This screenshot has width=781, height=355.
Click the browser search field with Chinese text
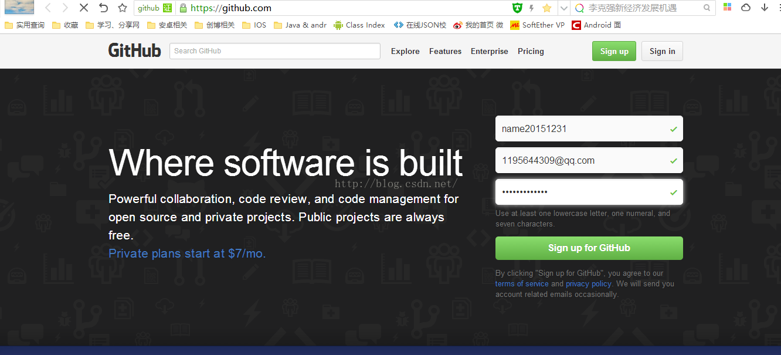644,8
